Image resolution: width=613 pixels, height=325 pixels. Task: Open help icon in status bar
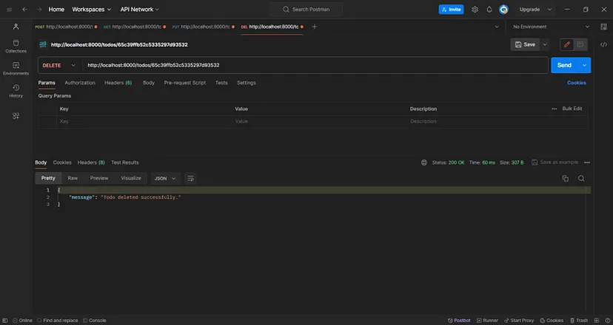click(x=607, y=321)
